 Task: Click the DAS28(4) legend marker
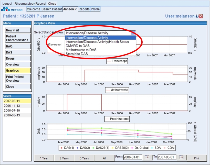click(93, 148)
